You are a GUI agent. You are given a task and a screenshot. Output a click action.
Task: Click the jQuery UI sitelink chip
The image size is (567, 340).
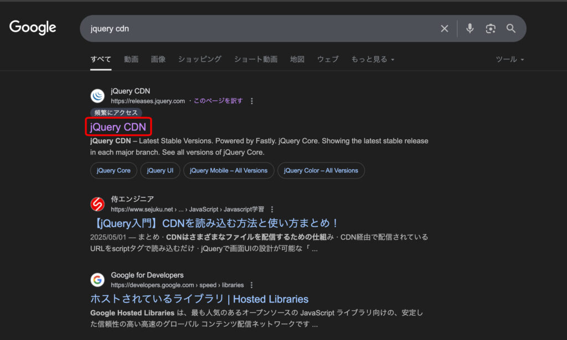160,170
